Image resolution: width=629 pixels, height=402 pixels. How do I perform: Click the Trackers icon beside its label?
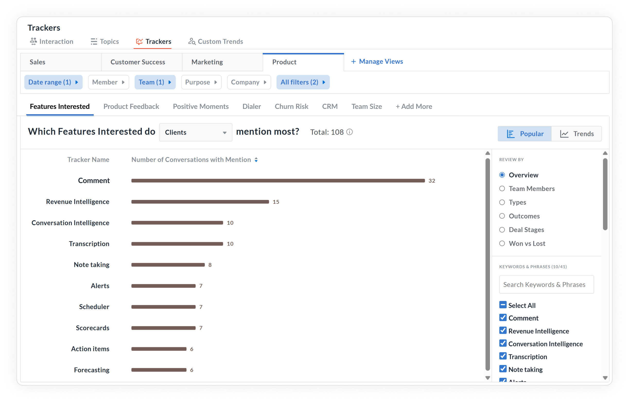tap(139, 41)
